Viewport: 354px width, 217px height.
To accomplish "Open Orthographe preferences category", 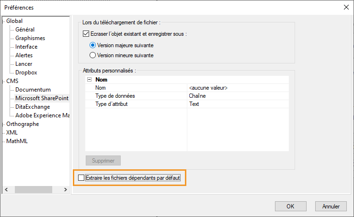I will 23,124.
